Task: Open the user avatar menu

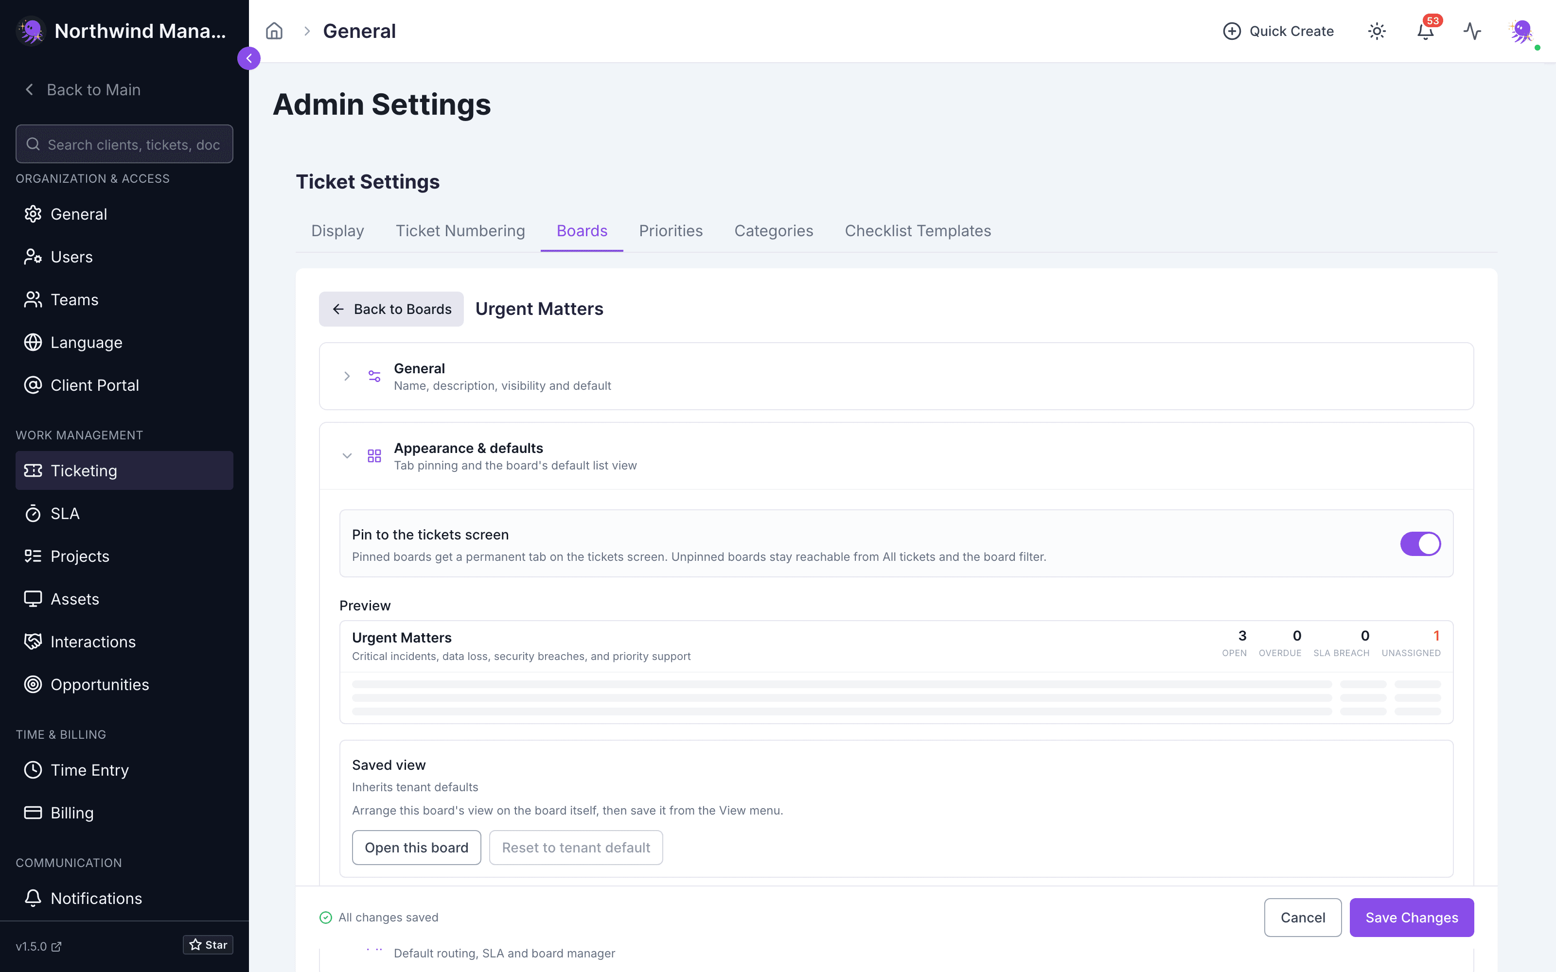Action: click(1521, 31)
